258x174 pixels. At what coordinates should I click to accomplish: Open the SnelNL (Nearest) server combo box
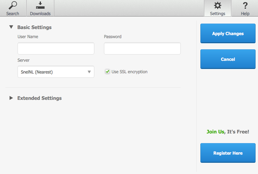coord(56,72)
